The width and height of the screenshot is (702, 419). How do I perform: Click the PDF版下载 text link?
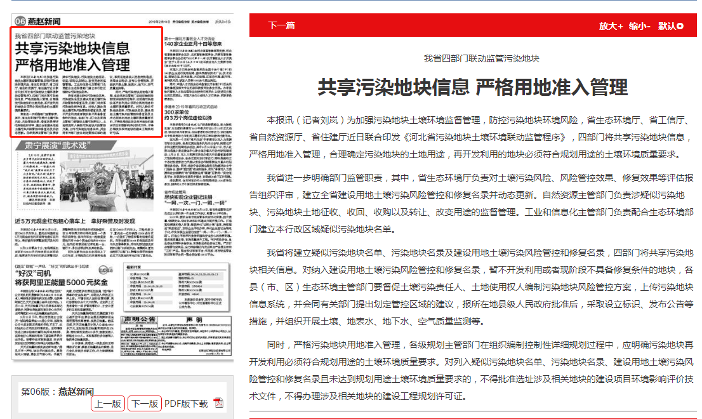[x=186, y=403]
